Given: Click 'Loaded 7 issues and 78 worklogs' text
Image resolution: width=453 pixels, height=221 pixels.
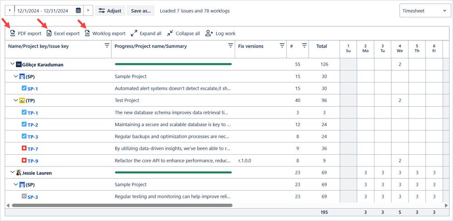Looking at the screenshot, I should (195, 11).
